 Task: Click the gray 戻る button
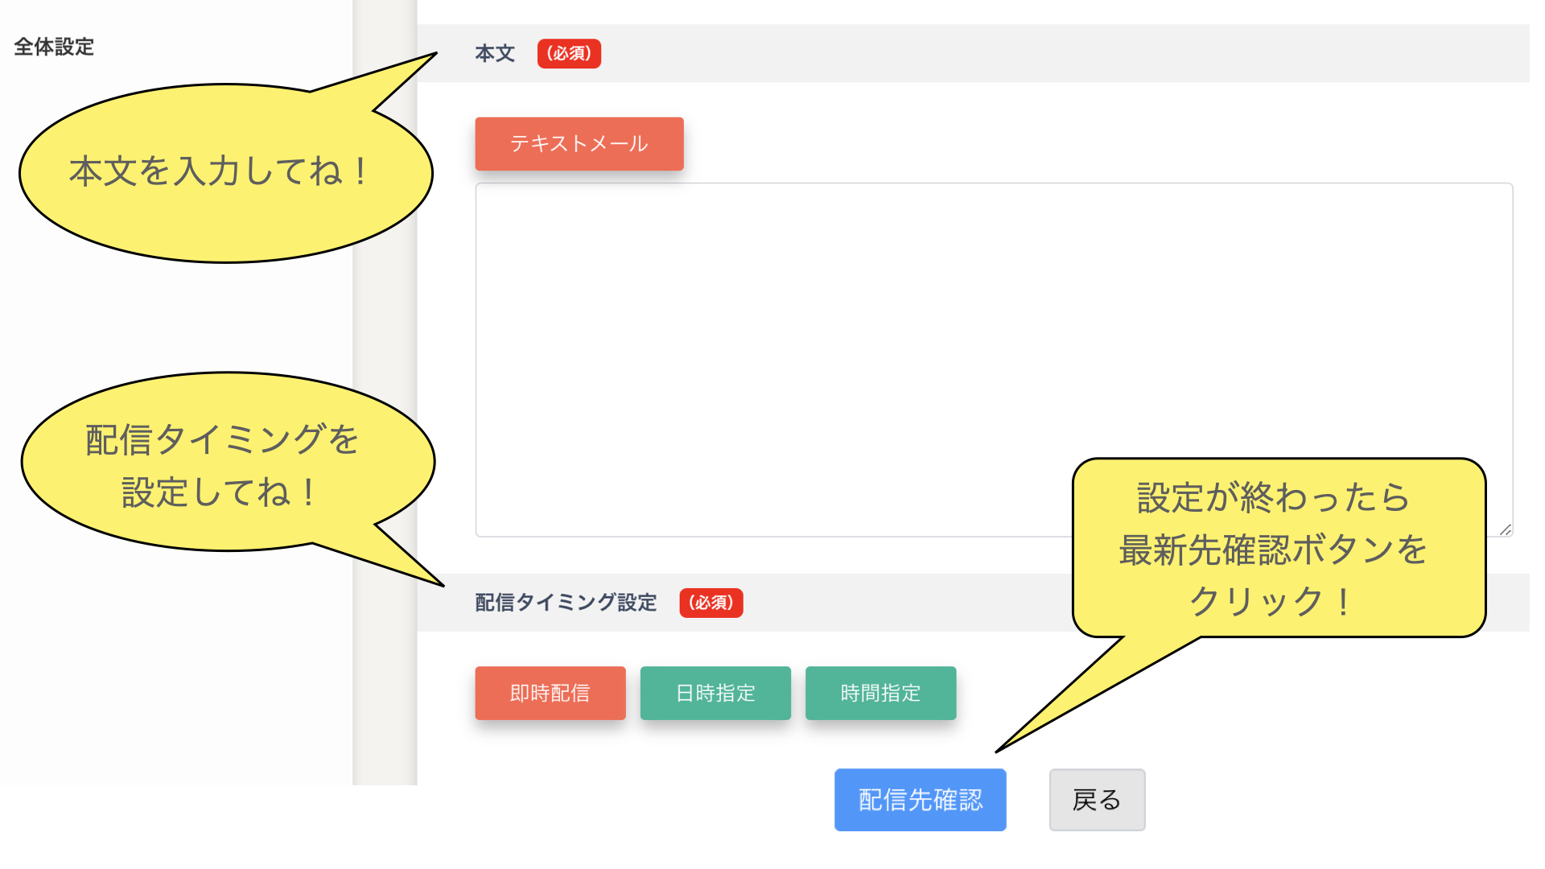1096,800
